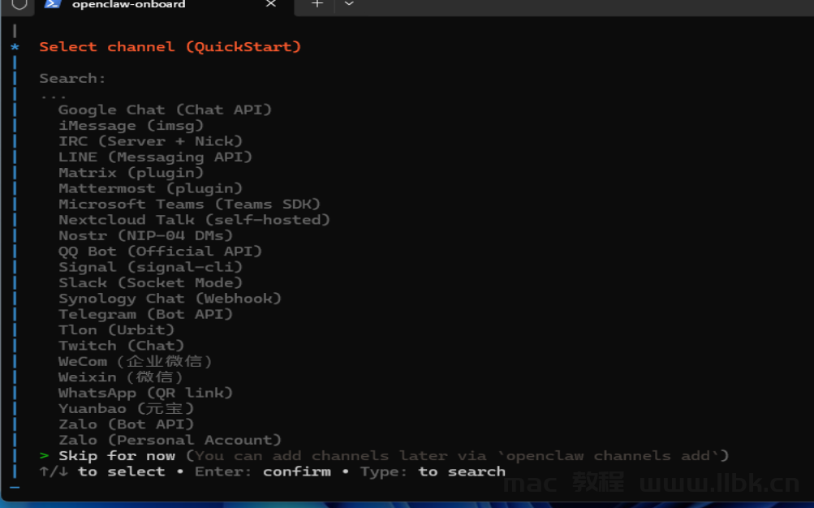Select Matrix (plugin) channel
The image size is (814, 508).
coord(131,173)
